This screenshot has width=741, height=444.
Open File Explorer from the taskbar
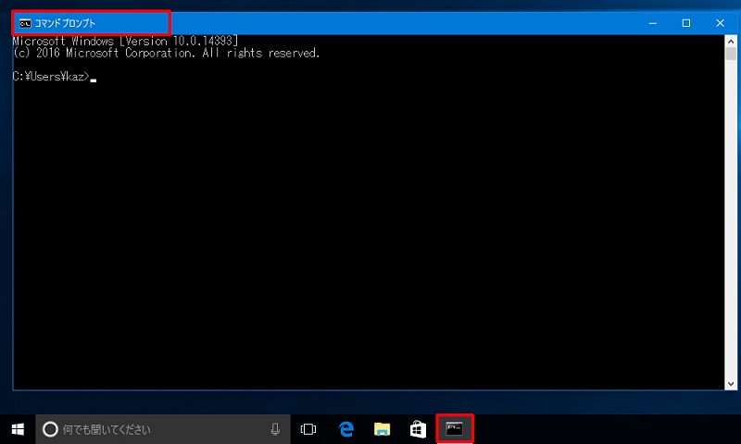pyautogui.click(x=382, y=429)
